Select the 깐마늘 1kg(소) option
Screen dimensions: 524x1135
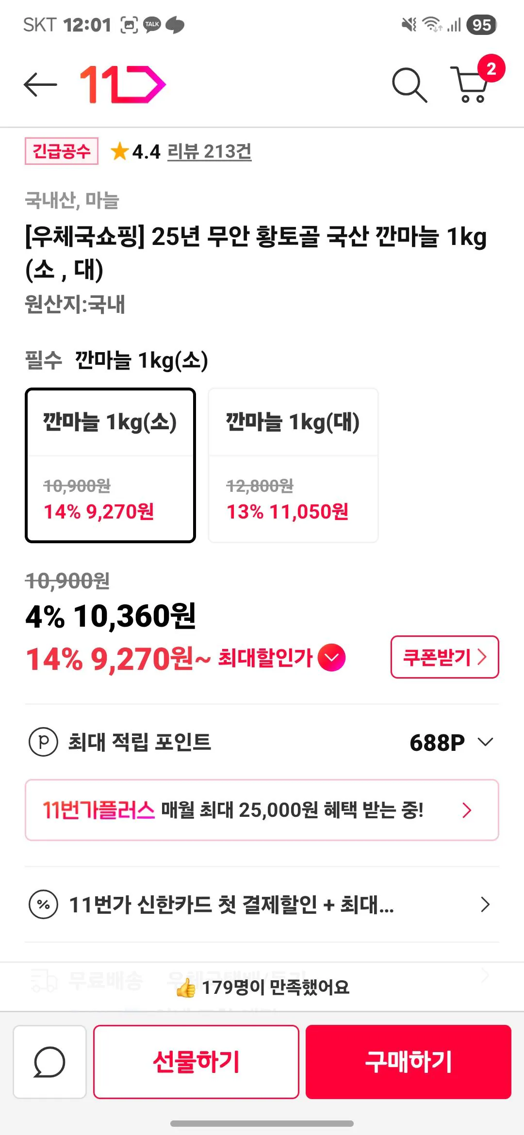110,465
